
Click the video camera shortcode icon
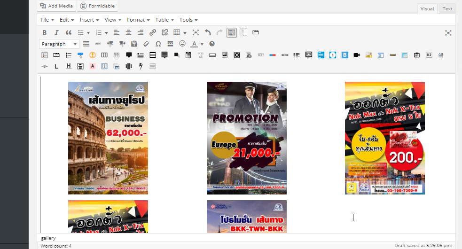point(357,55)
